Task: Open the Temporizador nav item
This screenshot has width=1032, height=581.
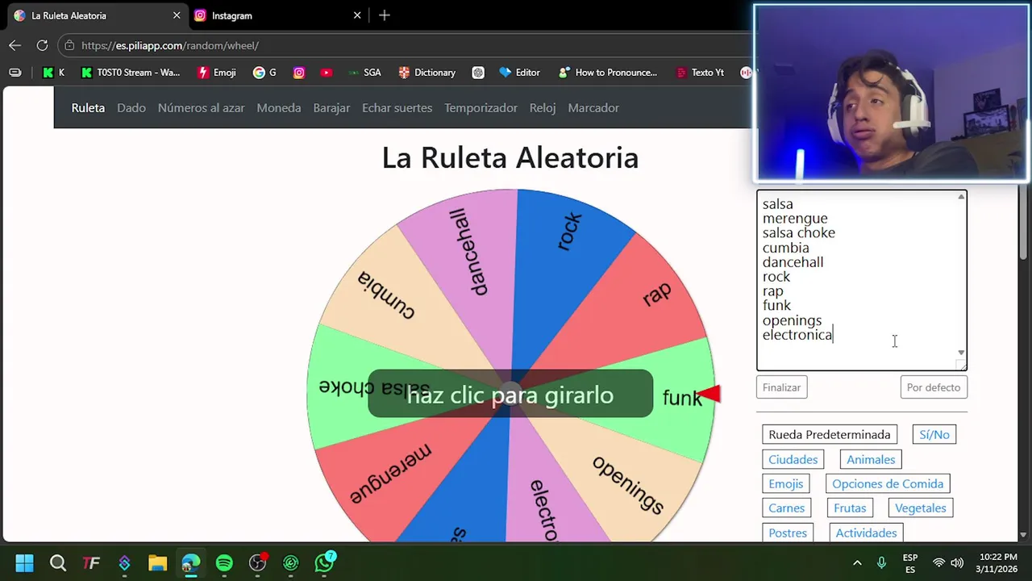Action: 481,107
